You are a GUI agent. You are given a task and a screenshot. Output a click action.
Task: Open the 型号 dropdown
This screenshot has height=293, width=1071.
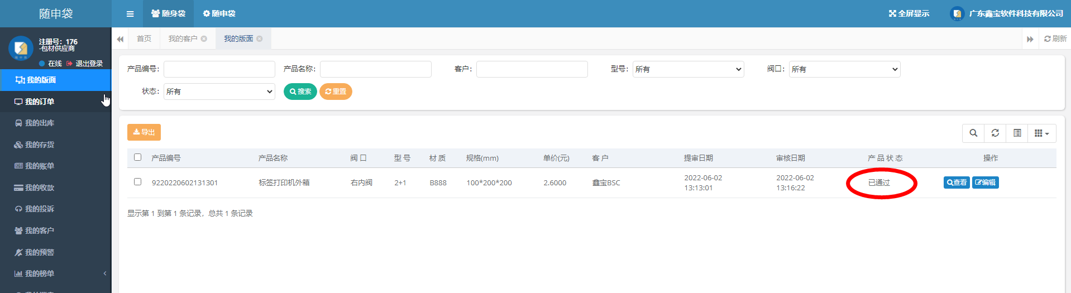[688, 69]
